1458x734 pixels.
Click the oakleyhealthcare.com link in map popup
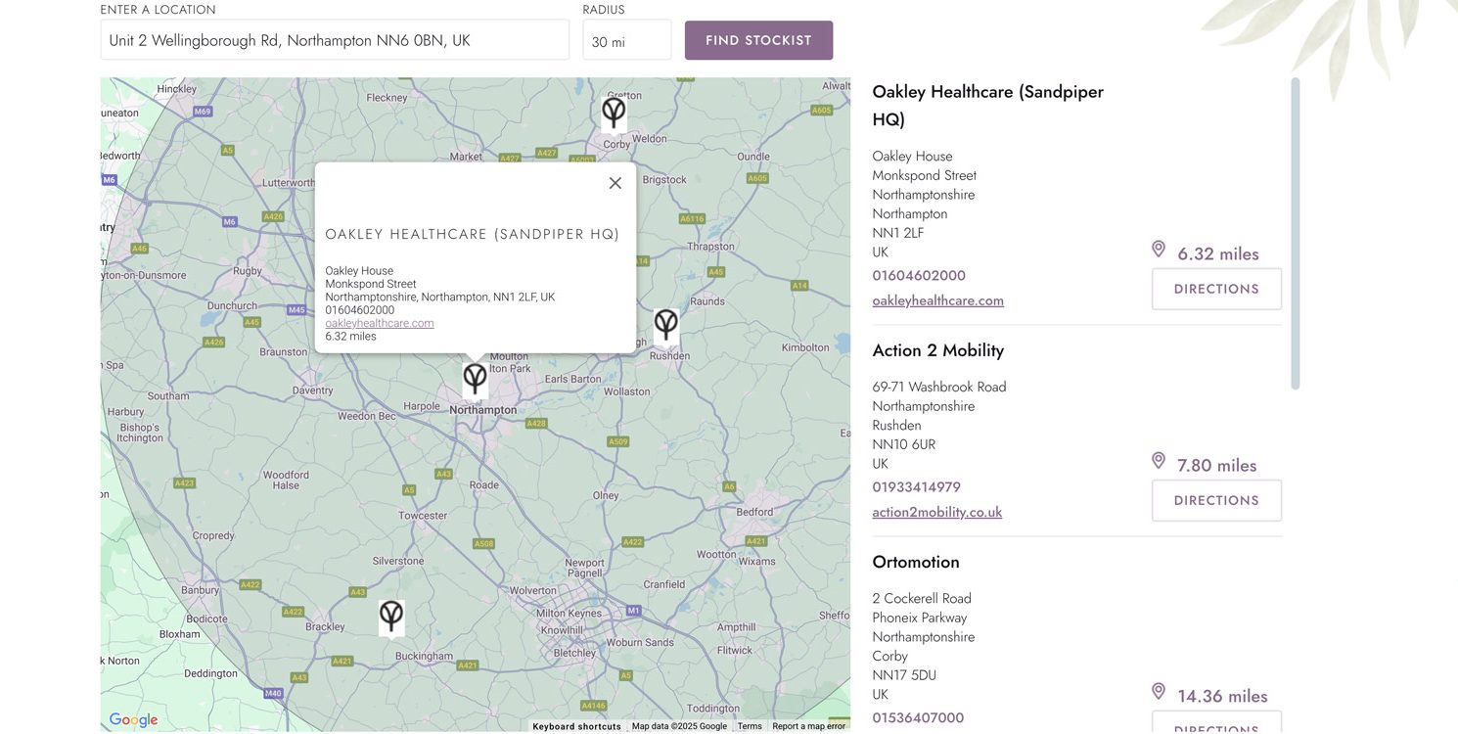pyautogui.click(x=380, y=323)
